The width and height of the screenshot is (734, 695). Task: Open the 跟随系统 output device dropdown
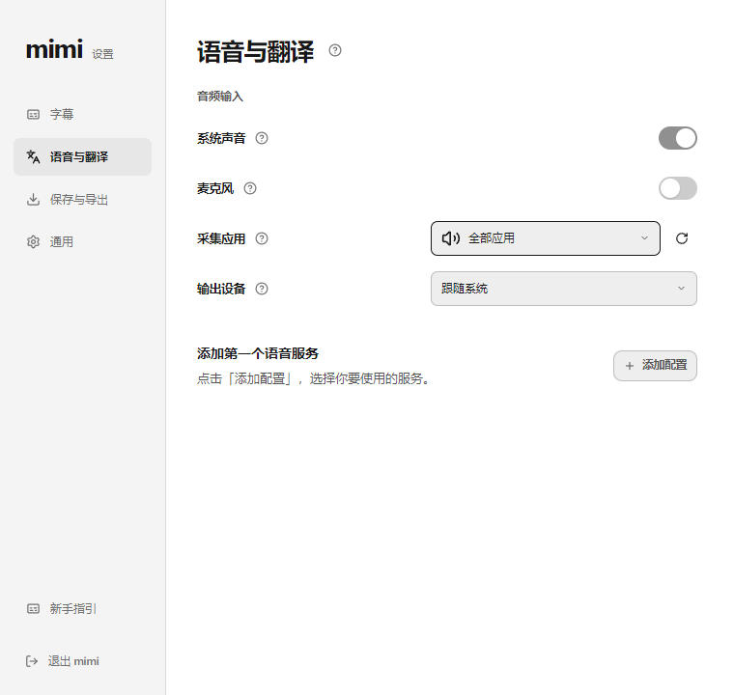point(564,289)
